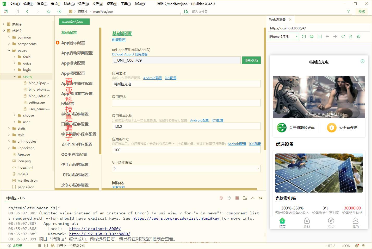Expand the Vue版本选择 dropdown
The height and width of the screenshot is (249, 372).
point(258,169)
